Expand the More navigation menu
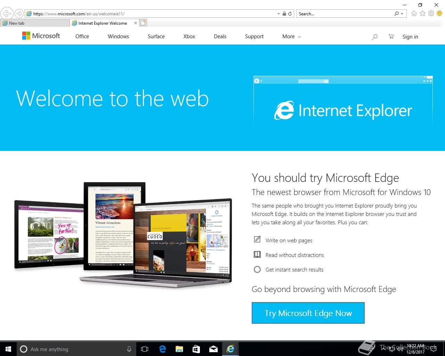 coord(292,37)
